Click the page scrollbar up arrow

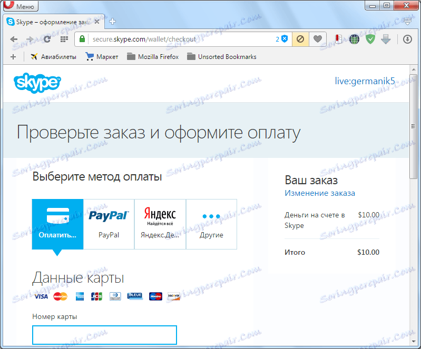tap(414, 69)
